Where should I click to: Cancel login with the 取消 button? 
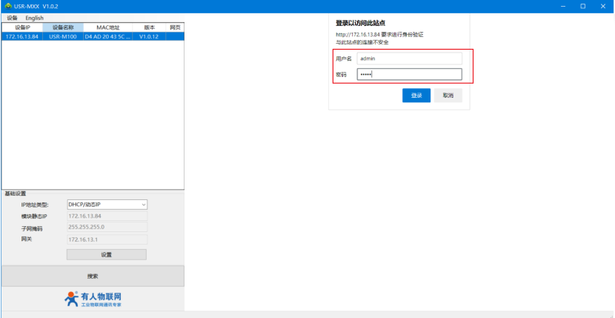[x=448, y=96]
